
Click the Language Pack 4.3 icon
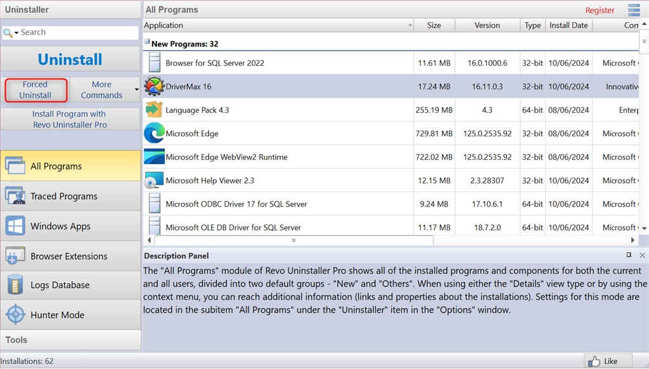tap(154, 110)
